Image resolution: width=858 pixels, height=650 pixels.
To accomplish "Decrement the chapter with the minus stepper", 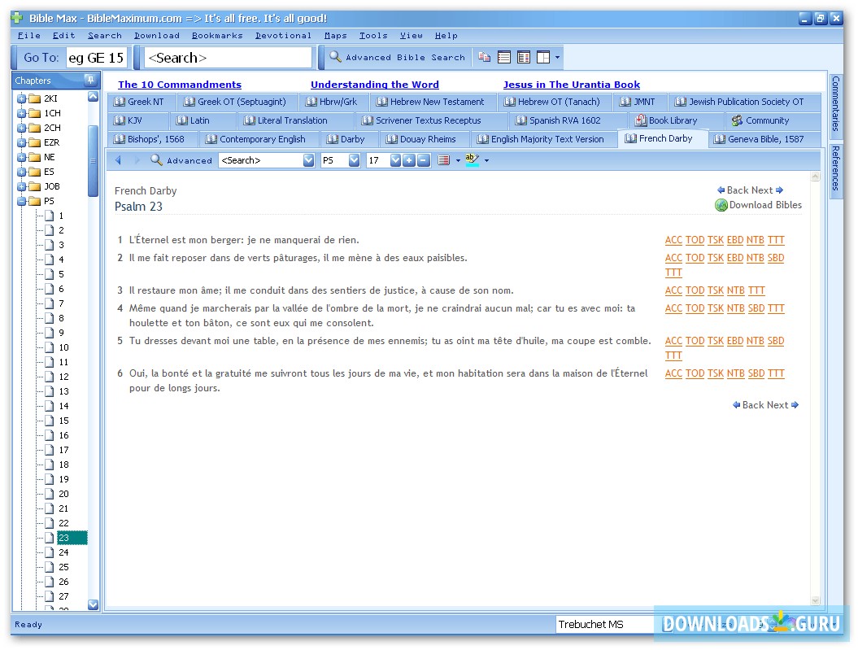I will point(422,160).
